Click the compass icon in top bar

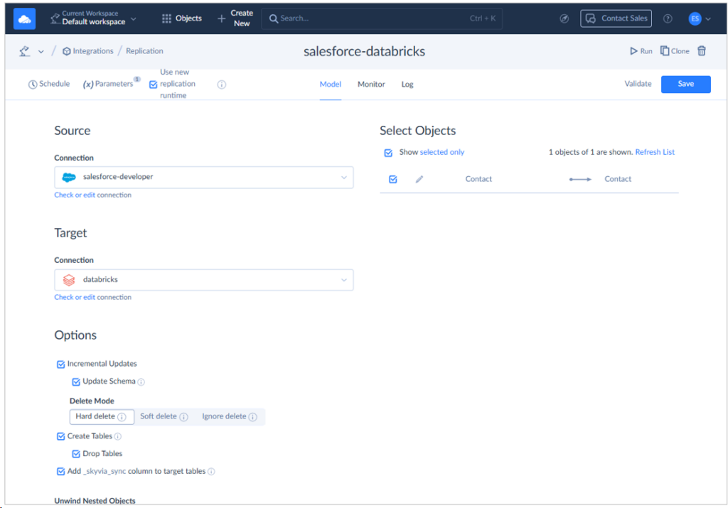point(564,18)
